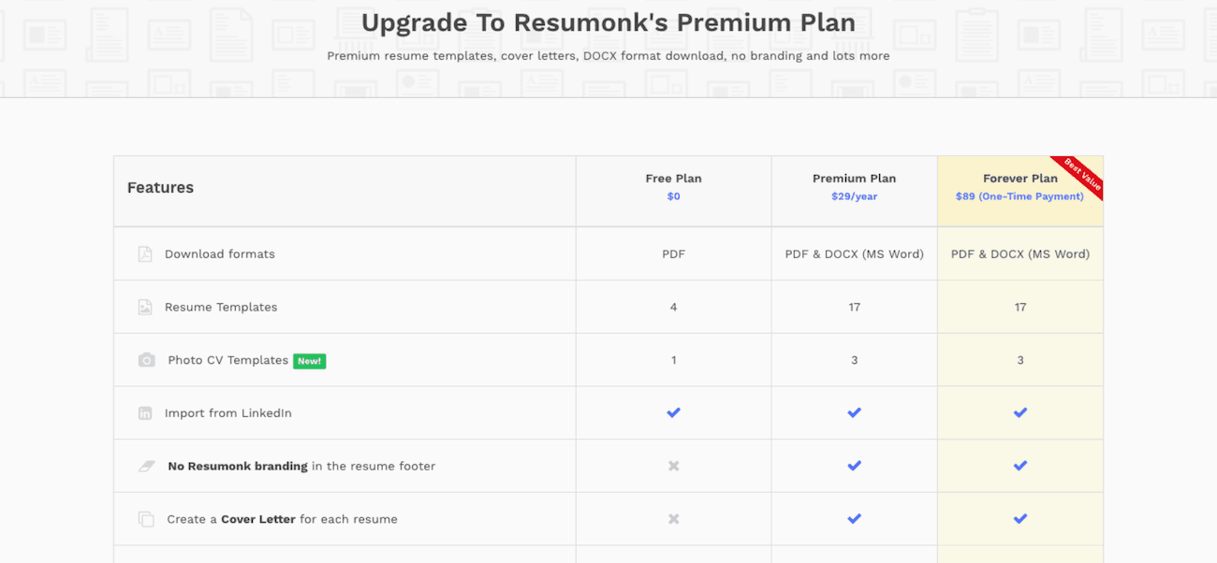Click the Upgrade To Resumonk's Premium Plan heading
Viewport: 1217px width, 563px height.
pyautogui.click(x=608, y=22)
